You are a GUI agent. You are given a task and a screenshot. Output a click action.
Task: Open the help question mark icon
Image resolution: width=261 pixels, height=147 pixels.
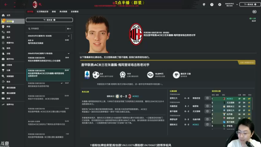click(212, 5)
